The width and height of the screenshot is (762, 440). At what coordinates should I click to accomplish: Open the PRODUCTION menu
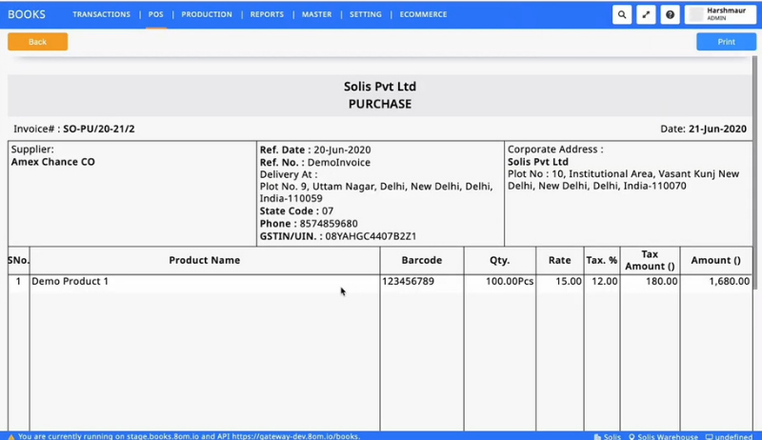point(207,14)
